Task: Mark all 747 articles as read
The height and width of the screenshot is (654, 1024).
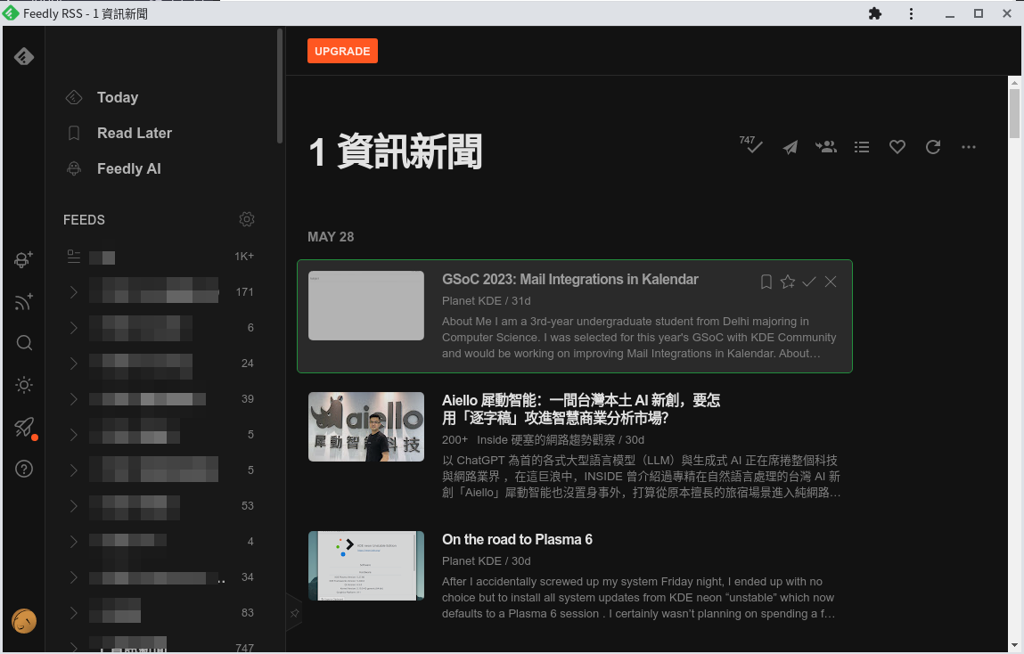Action: point(751,145)
